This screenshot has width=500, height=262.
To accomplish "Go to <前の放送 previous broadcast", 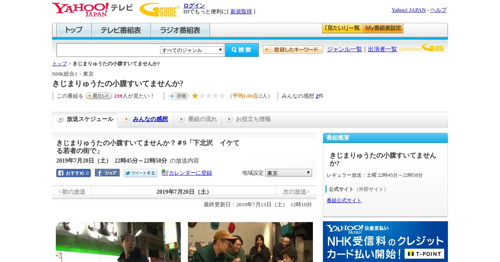I will 72,192.
